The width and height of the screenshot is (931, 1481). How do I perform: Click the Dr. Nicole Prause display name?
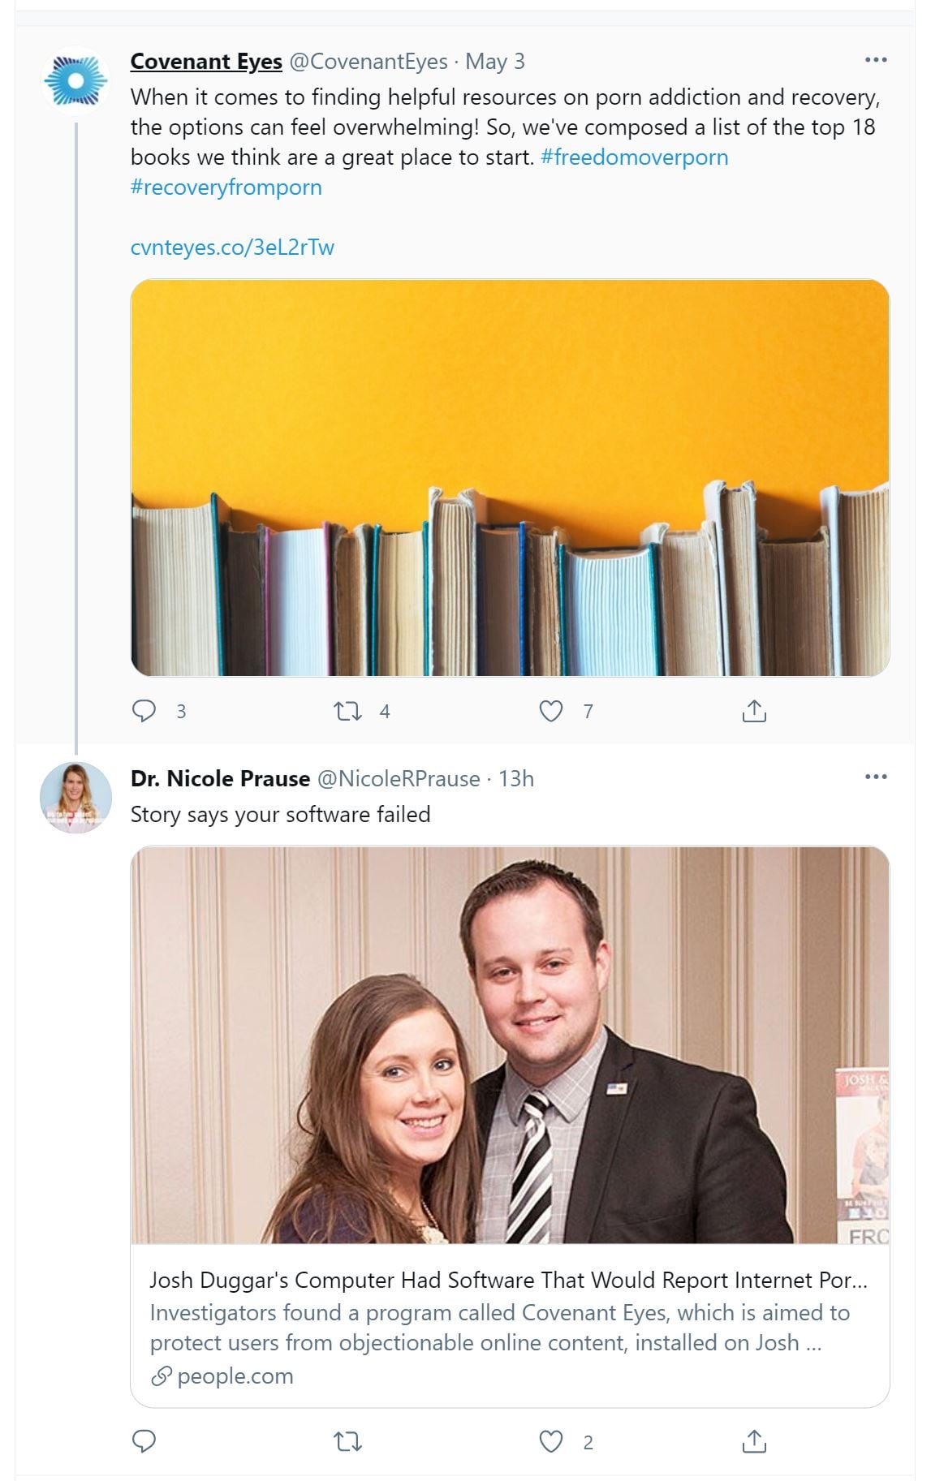pyautogui.click(x=220, y=778)
